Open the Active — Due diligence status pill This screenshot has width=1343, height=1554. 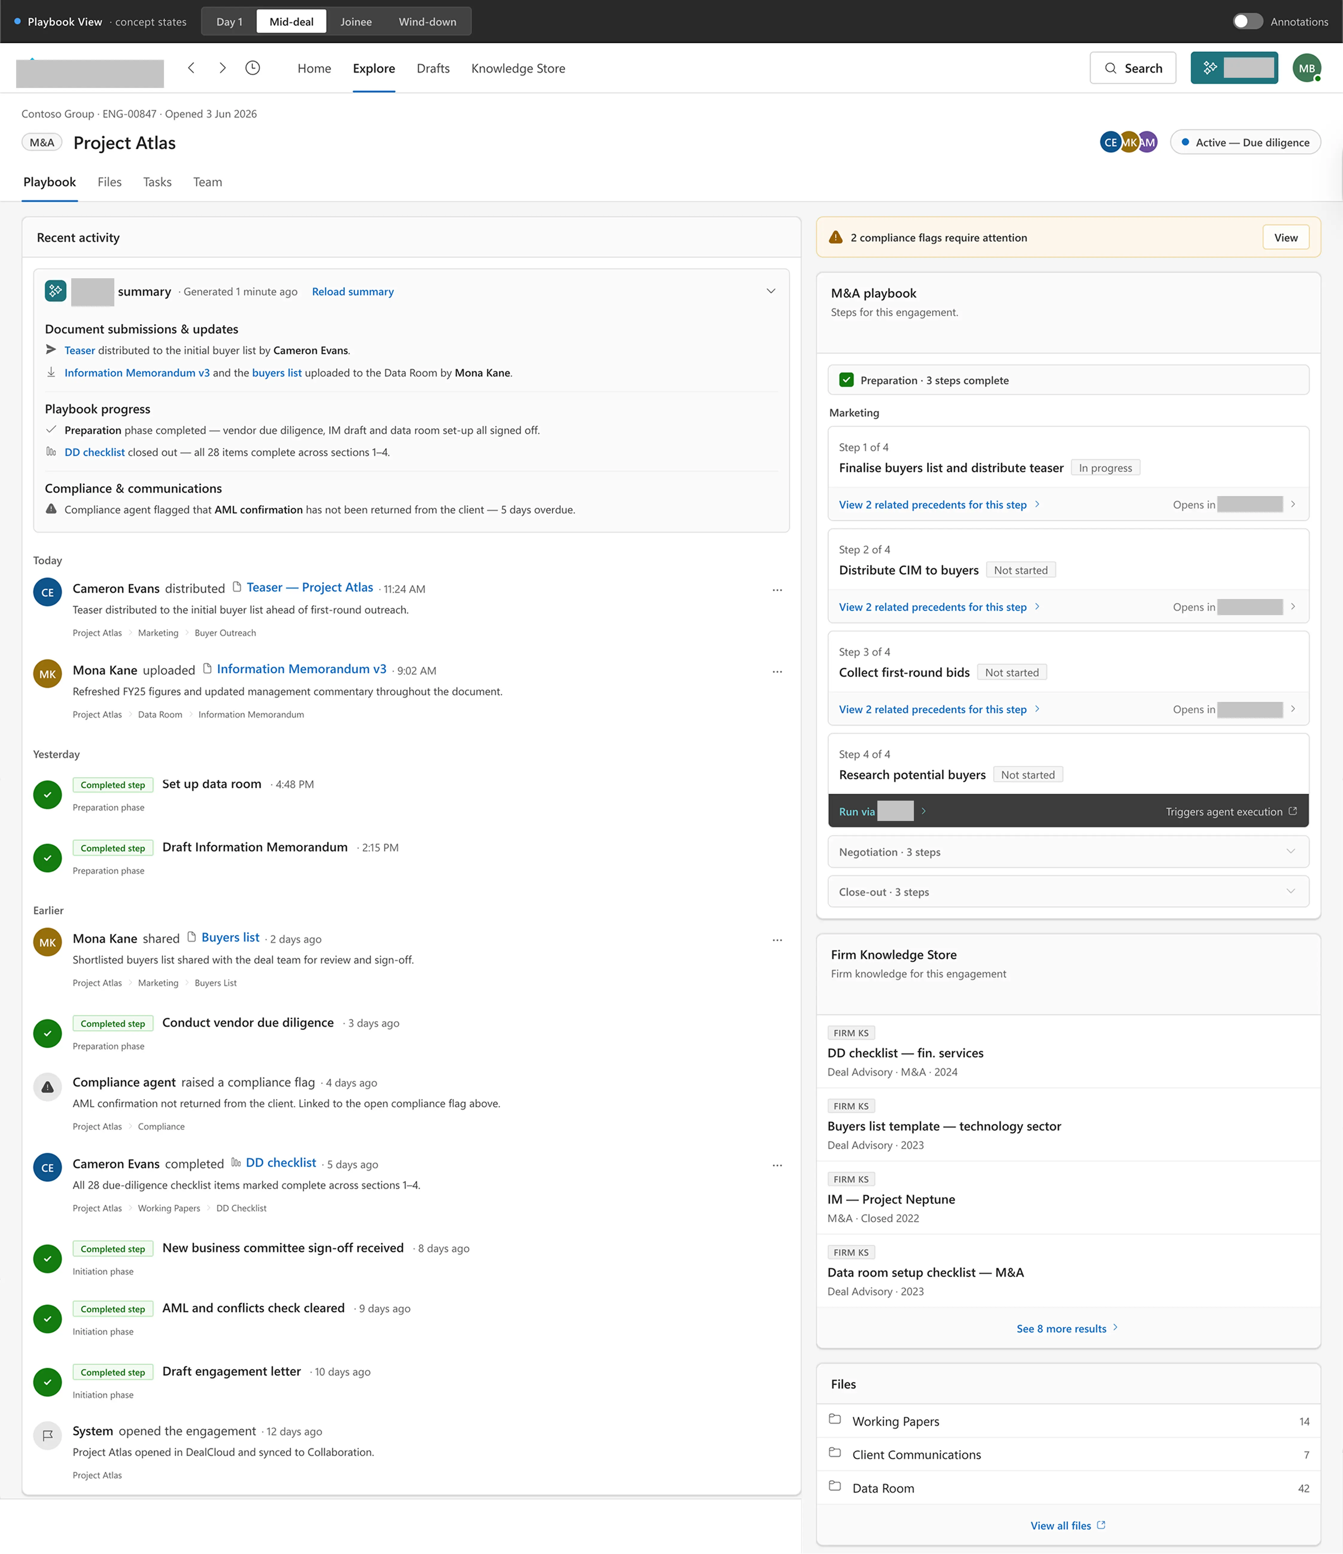[x=1245, y=142]
